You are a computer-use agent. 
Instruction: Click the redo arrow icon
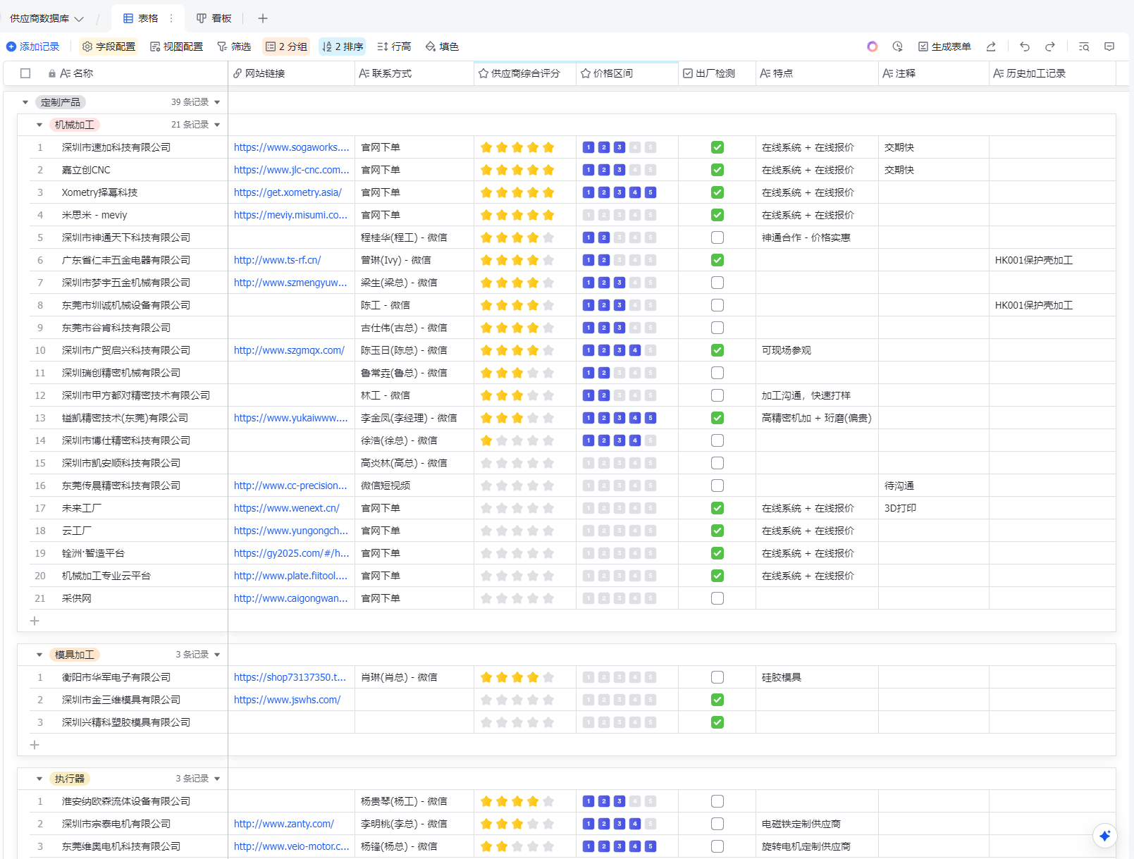click(x=1049, y=47)
